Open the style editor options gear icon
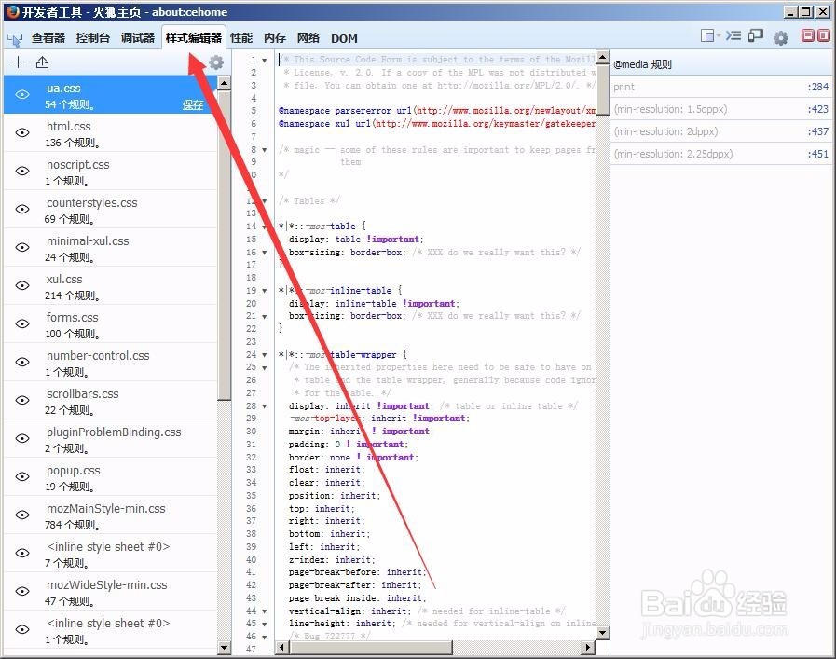Viewport: 836px width, 659px height. 215,62
